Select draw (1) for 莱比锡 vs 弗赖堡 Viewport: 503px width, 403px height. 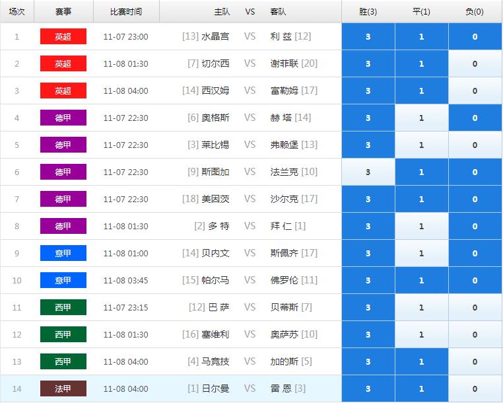click(422, 145)
